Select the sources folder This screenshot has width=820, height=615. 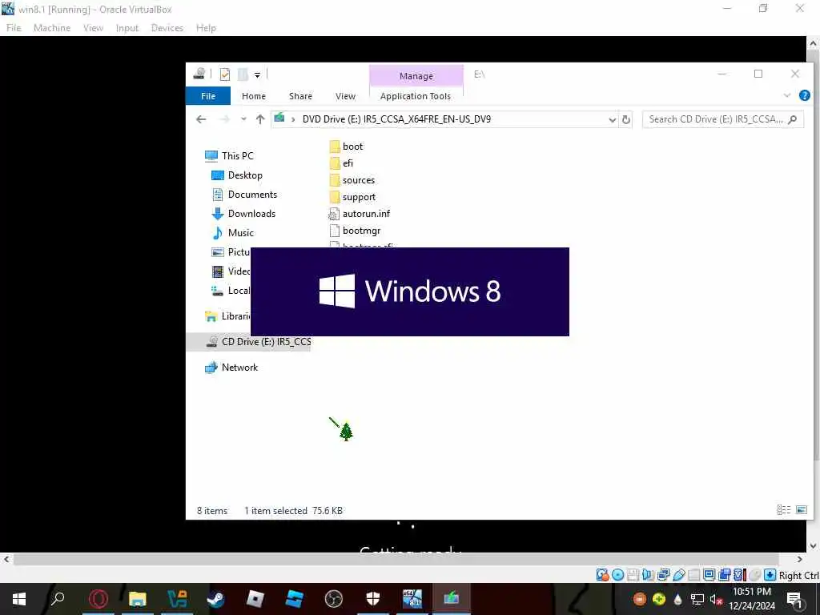click(352, 180)
